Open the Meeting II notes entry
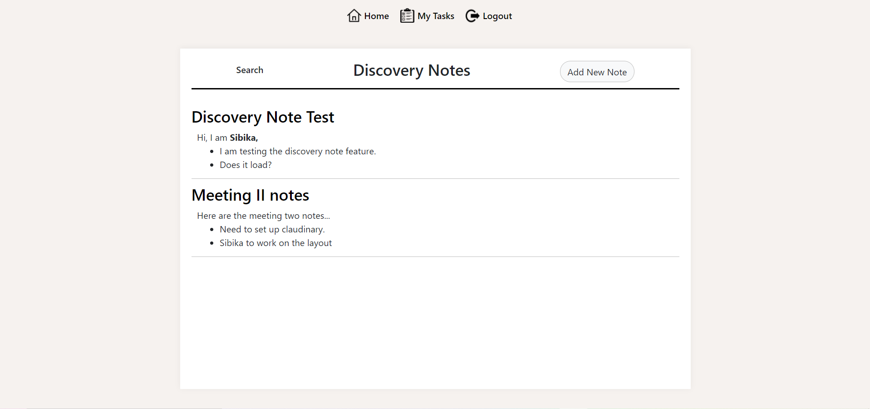Screen dimensions: 870x409 tap(250, 195)
